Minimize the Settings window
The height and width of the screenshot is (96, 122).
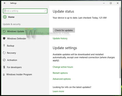pos(104,3)
